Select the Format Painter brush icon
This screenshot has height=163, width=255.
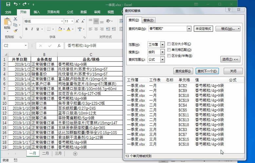point(15,30)
